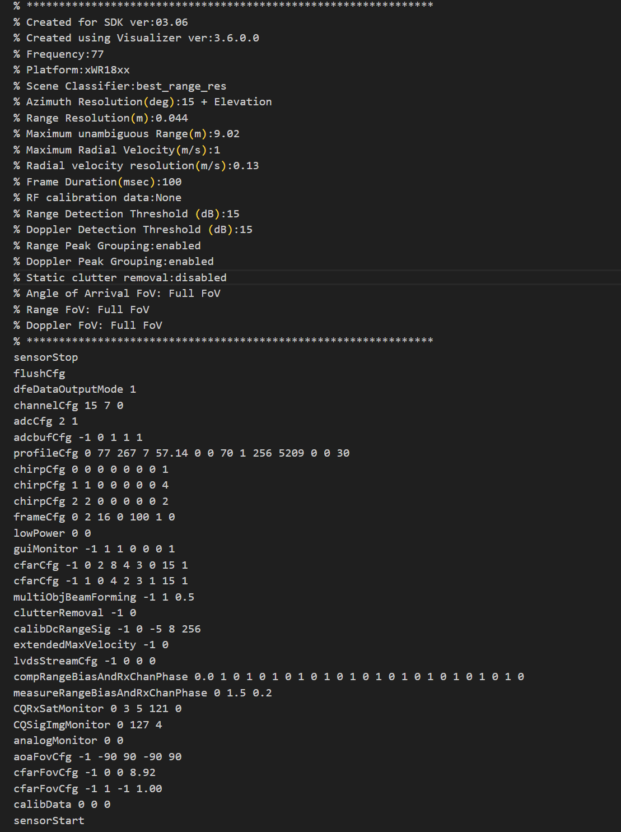Click the profileCfg configuration line
The width and height of the screenshot is (621, 832).
181,453
